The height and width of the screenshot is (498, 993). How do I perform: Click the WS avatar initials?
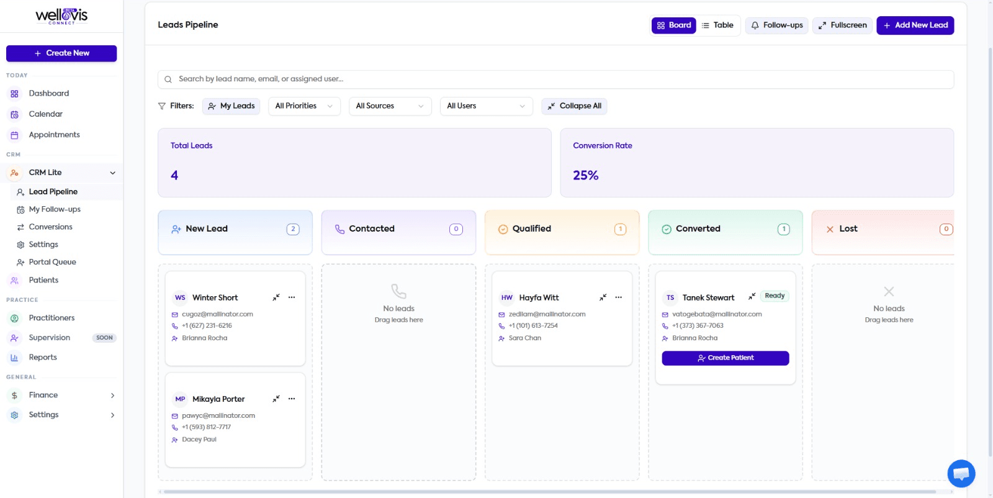[x=180, y=297]
